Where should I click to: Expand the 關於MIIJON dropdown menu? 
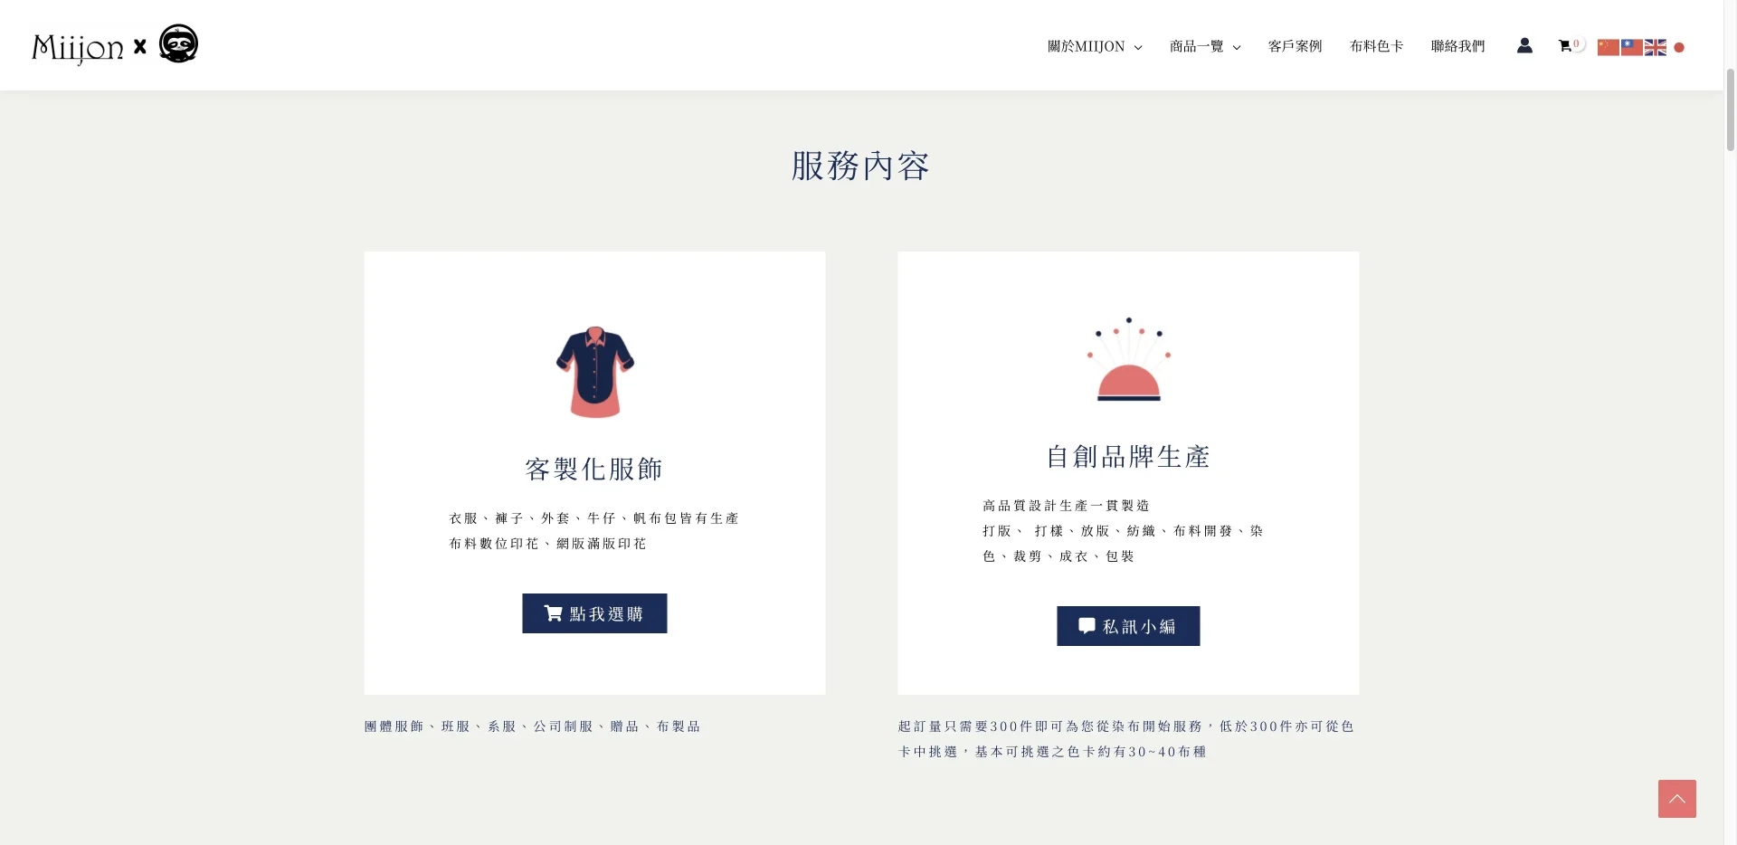pyautogui.click(x=1095, y=46)
